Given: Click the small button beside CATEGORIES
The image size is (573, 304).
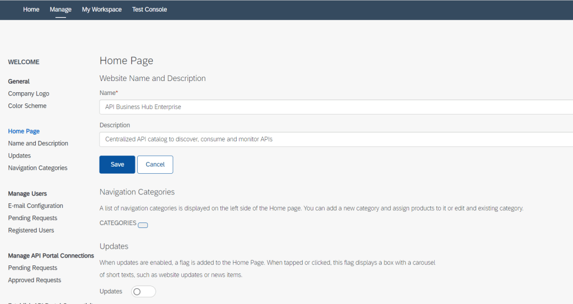Looking at the screenshot, I should click(143, 225).
